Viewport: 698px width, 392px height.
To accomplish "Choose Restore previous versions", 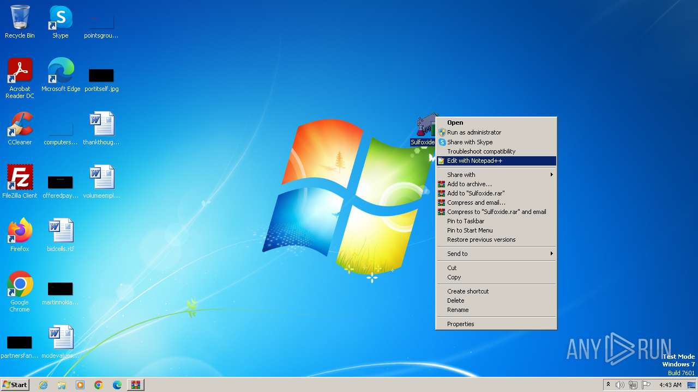I will click(x=496, y=240).
